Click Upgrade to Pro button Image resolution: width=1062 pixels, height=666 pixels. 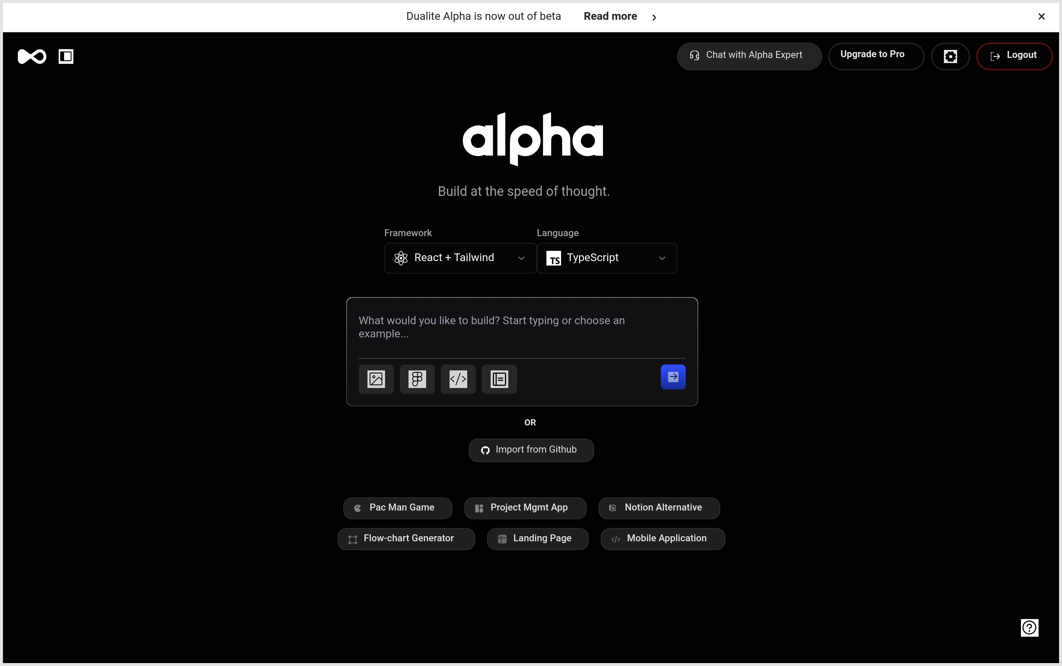(x=875, y=55)
